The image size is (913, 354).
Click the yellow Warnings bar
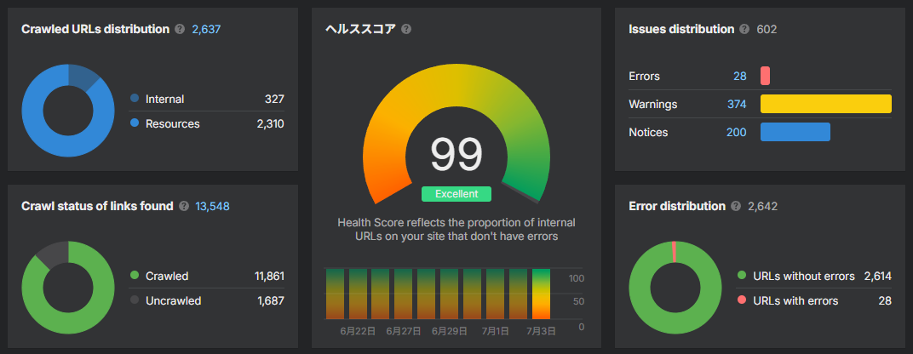point(825,104)
